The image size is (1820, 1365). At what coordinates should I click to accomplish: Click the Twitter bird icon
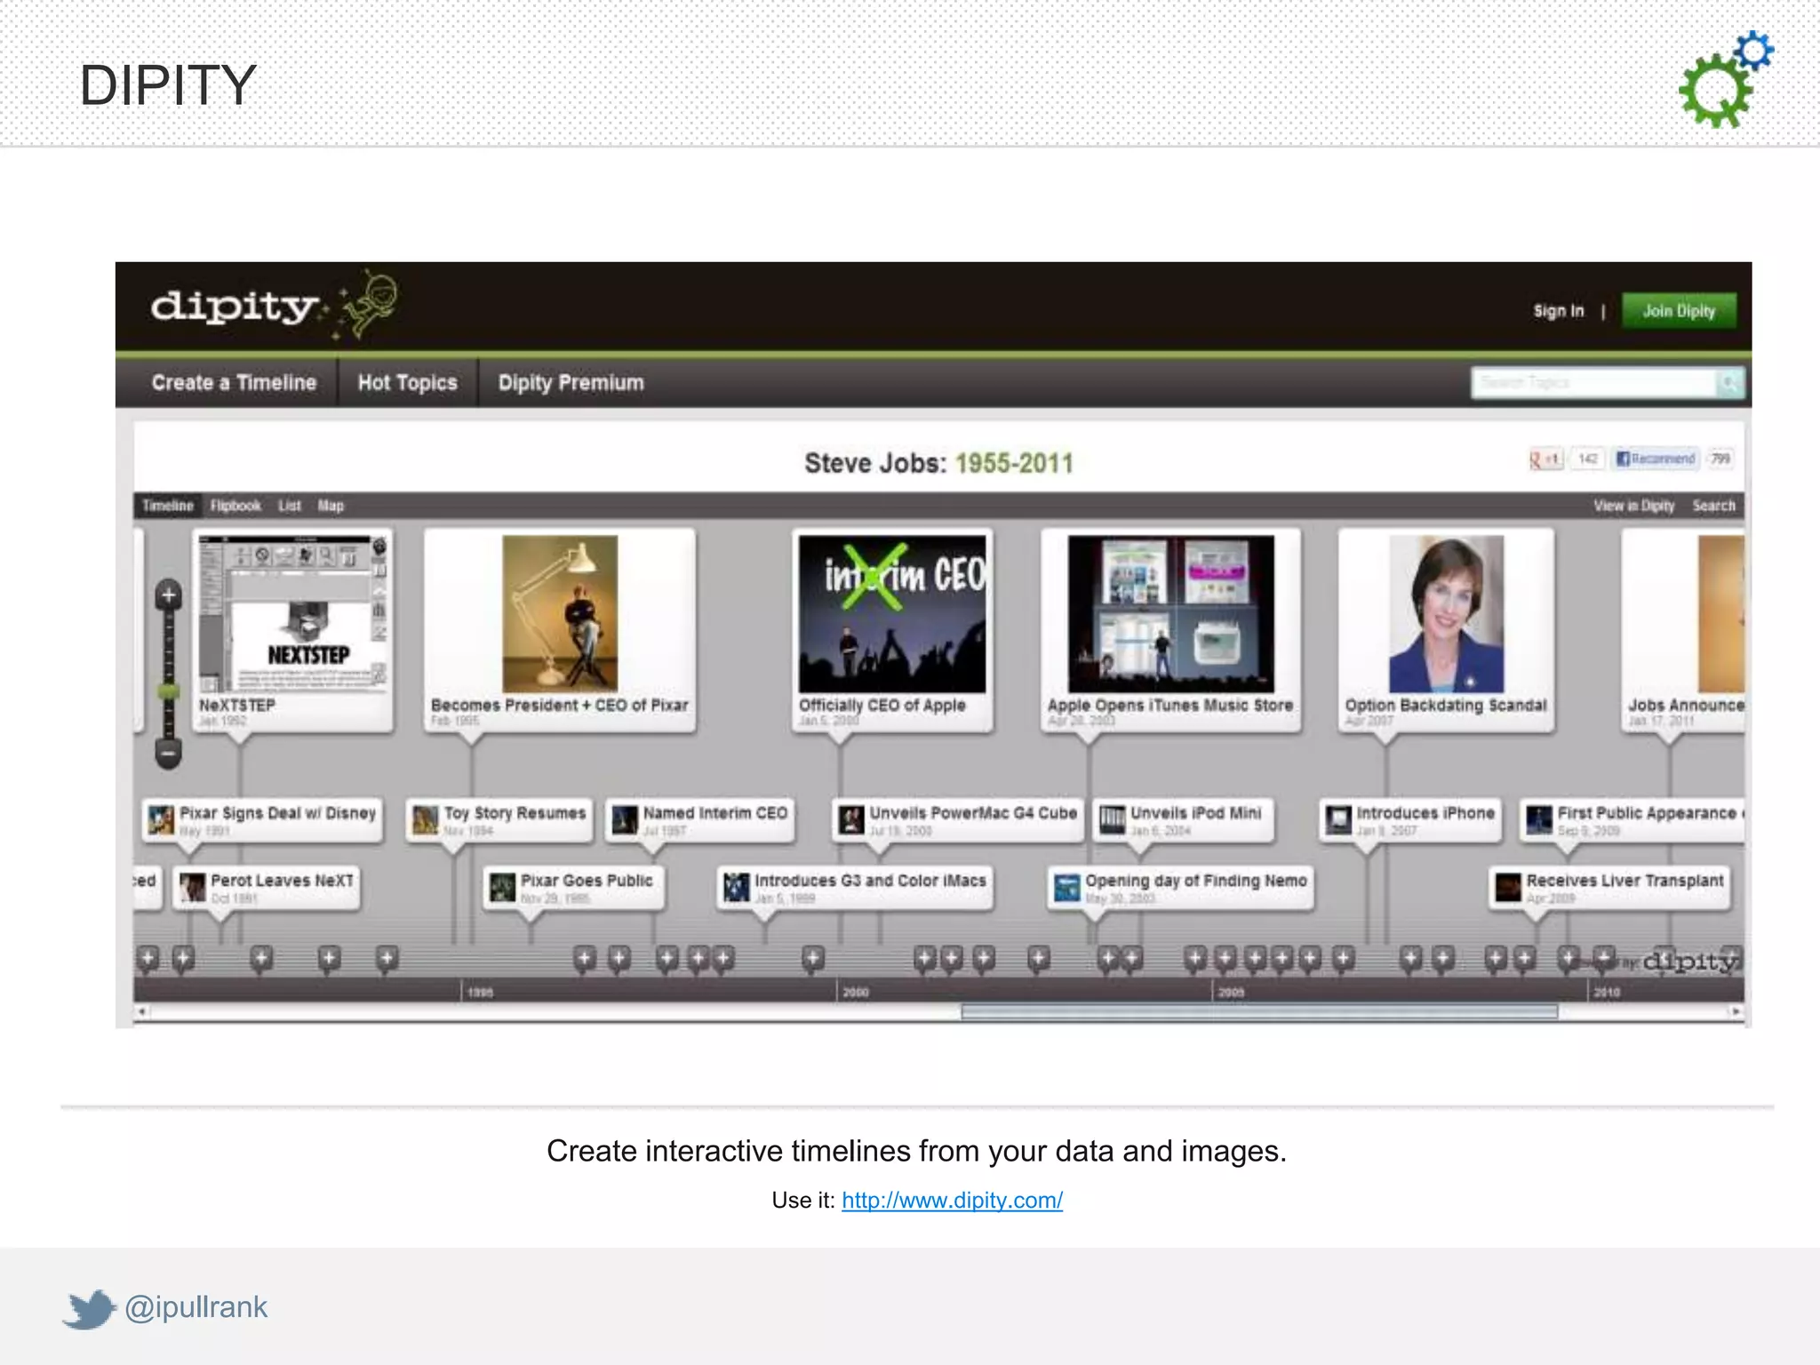click(x=89, y=1309)
